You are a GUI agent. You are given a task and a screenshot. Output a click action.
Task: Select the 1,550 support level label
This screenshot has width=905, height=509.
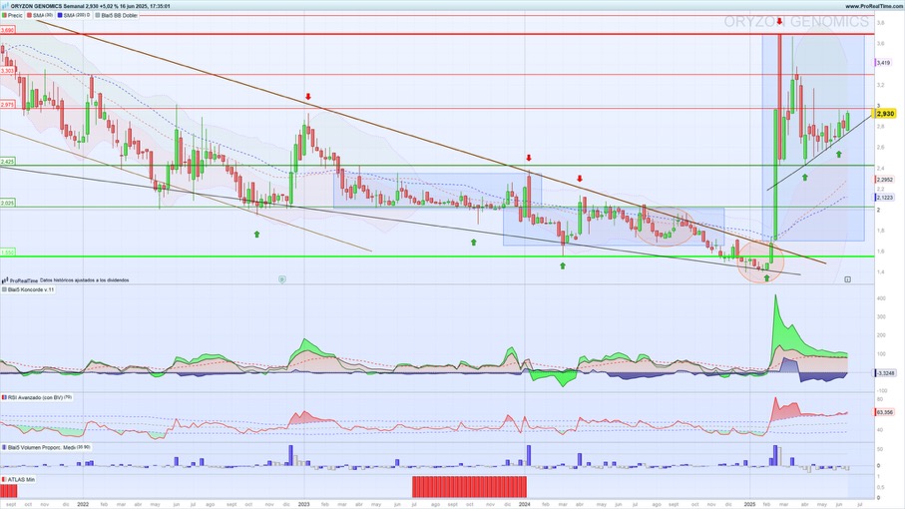pos(8,253)
